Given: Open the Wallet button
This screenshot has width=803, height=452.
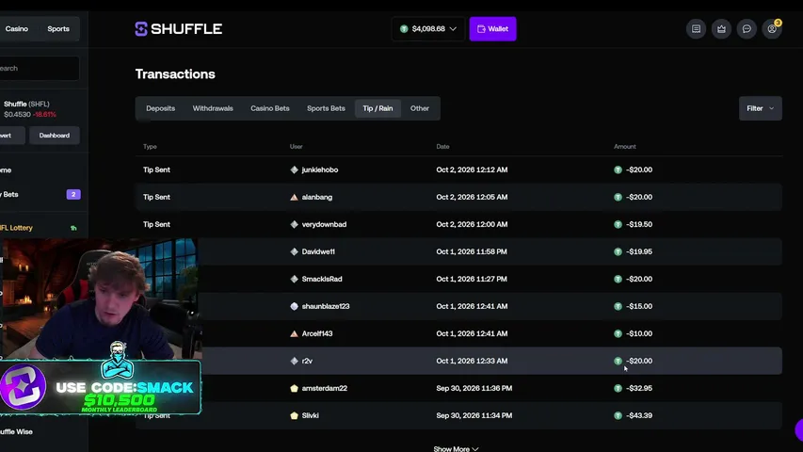Looking at the screenshot, I should [x=492, y=28].
